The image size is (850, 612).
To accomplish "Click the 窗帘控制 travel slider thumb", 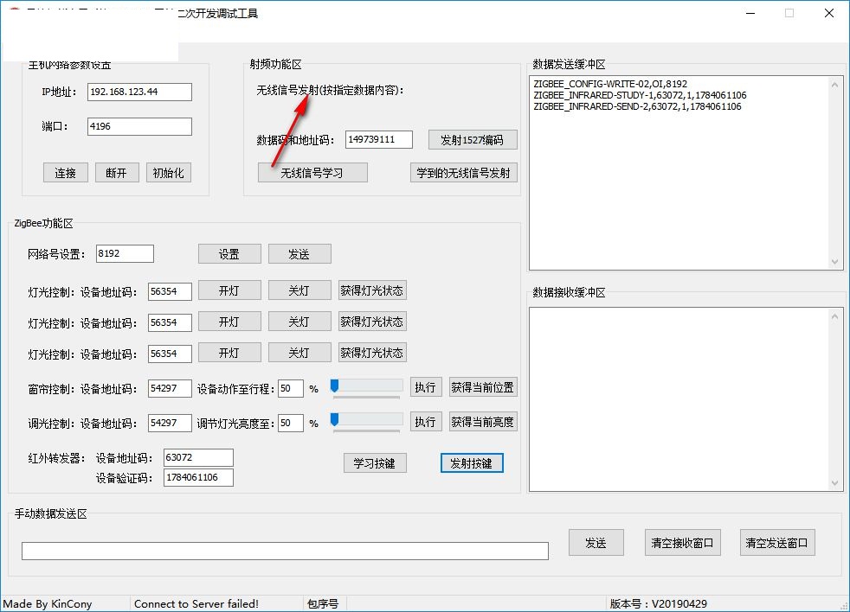I will [334, 386].
